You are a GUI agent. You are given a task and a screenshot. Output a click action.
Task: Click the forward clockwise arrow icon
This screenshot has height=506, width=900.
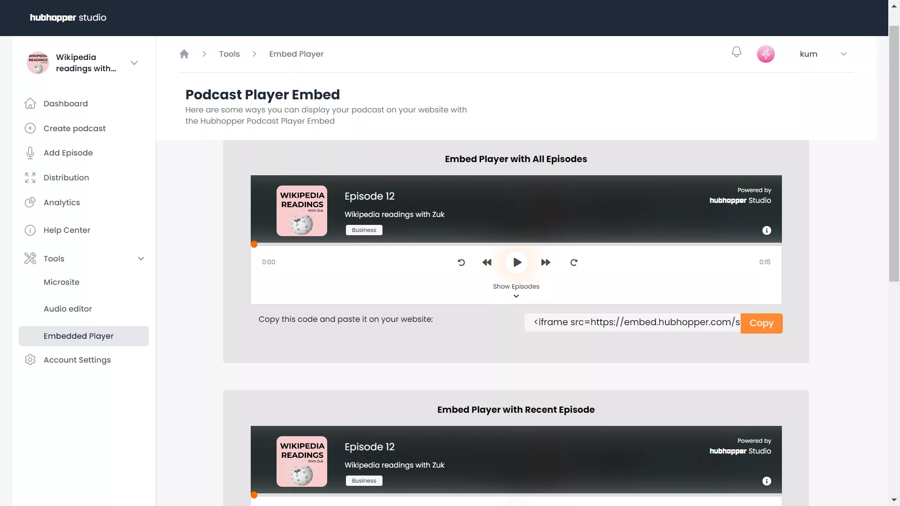tap(574, 262)
